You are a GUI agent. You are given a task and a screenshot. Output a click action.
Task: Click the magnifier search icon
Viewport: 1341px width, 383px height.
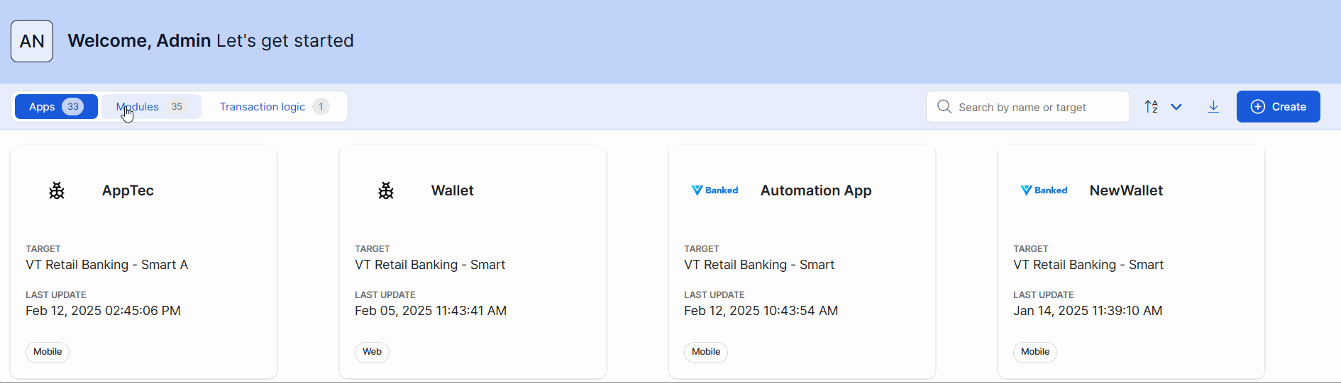click(944, 107)
